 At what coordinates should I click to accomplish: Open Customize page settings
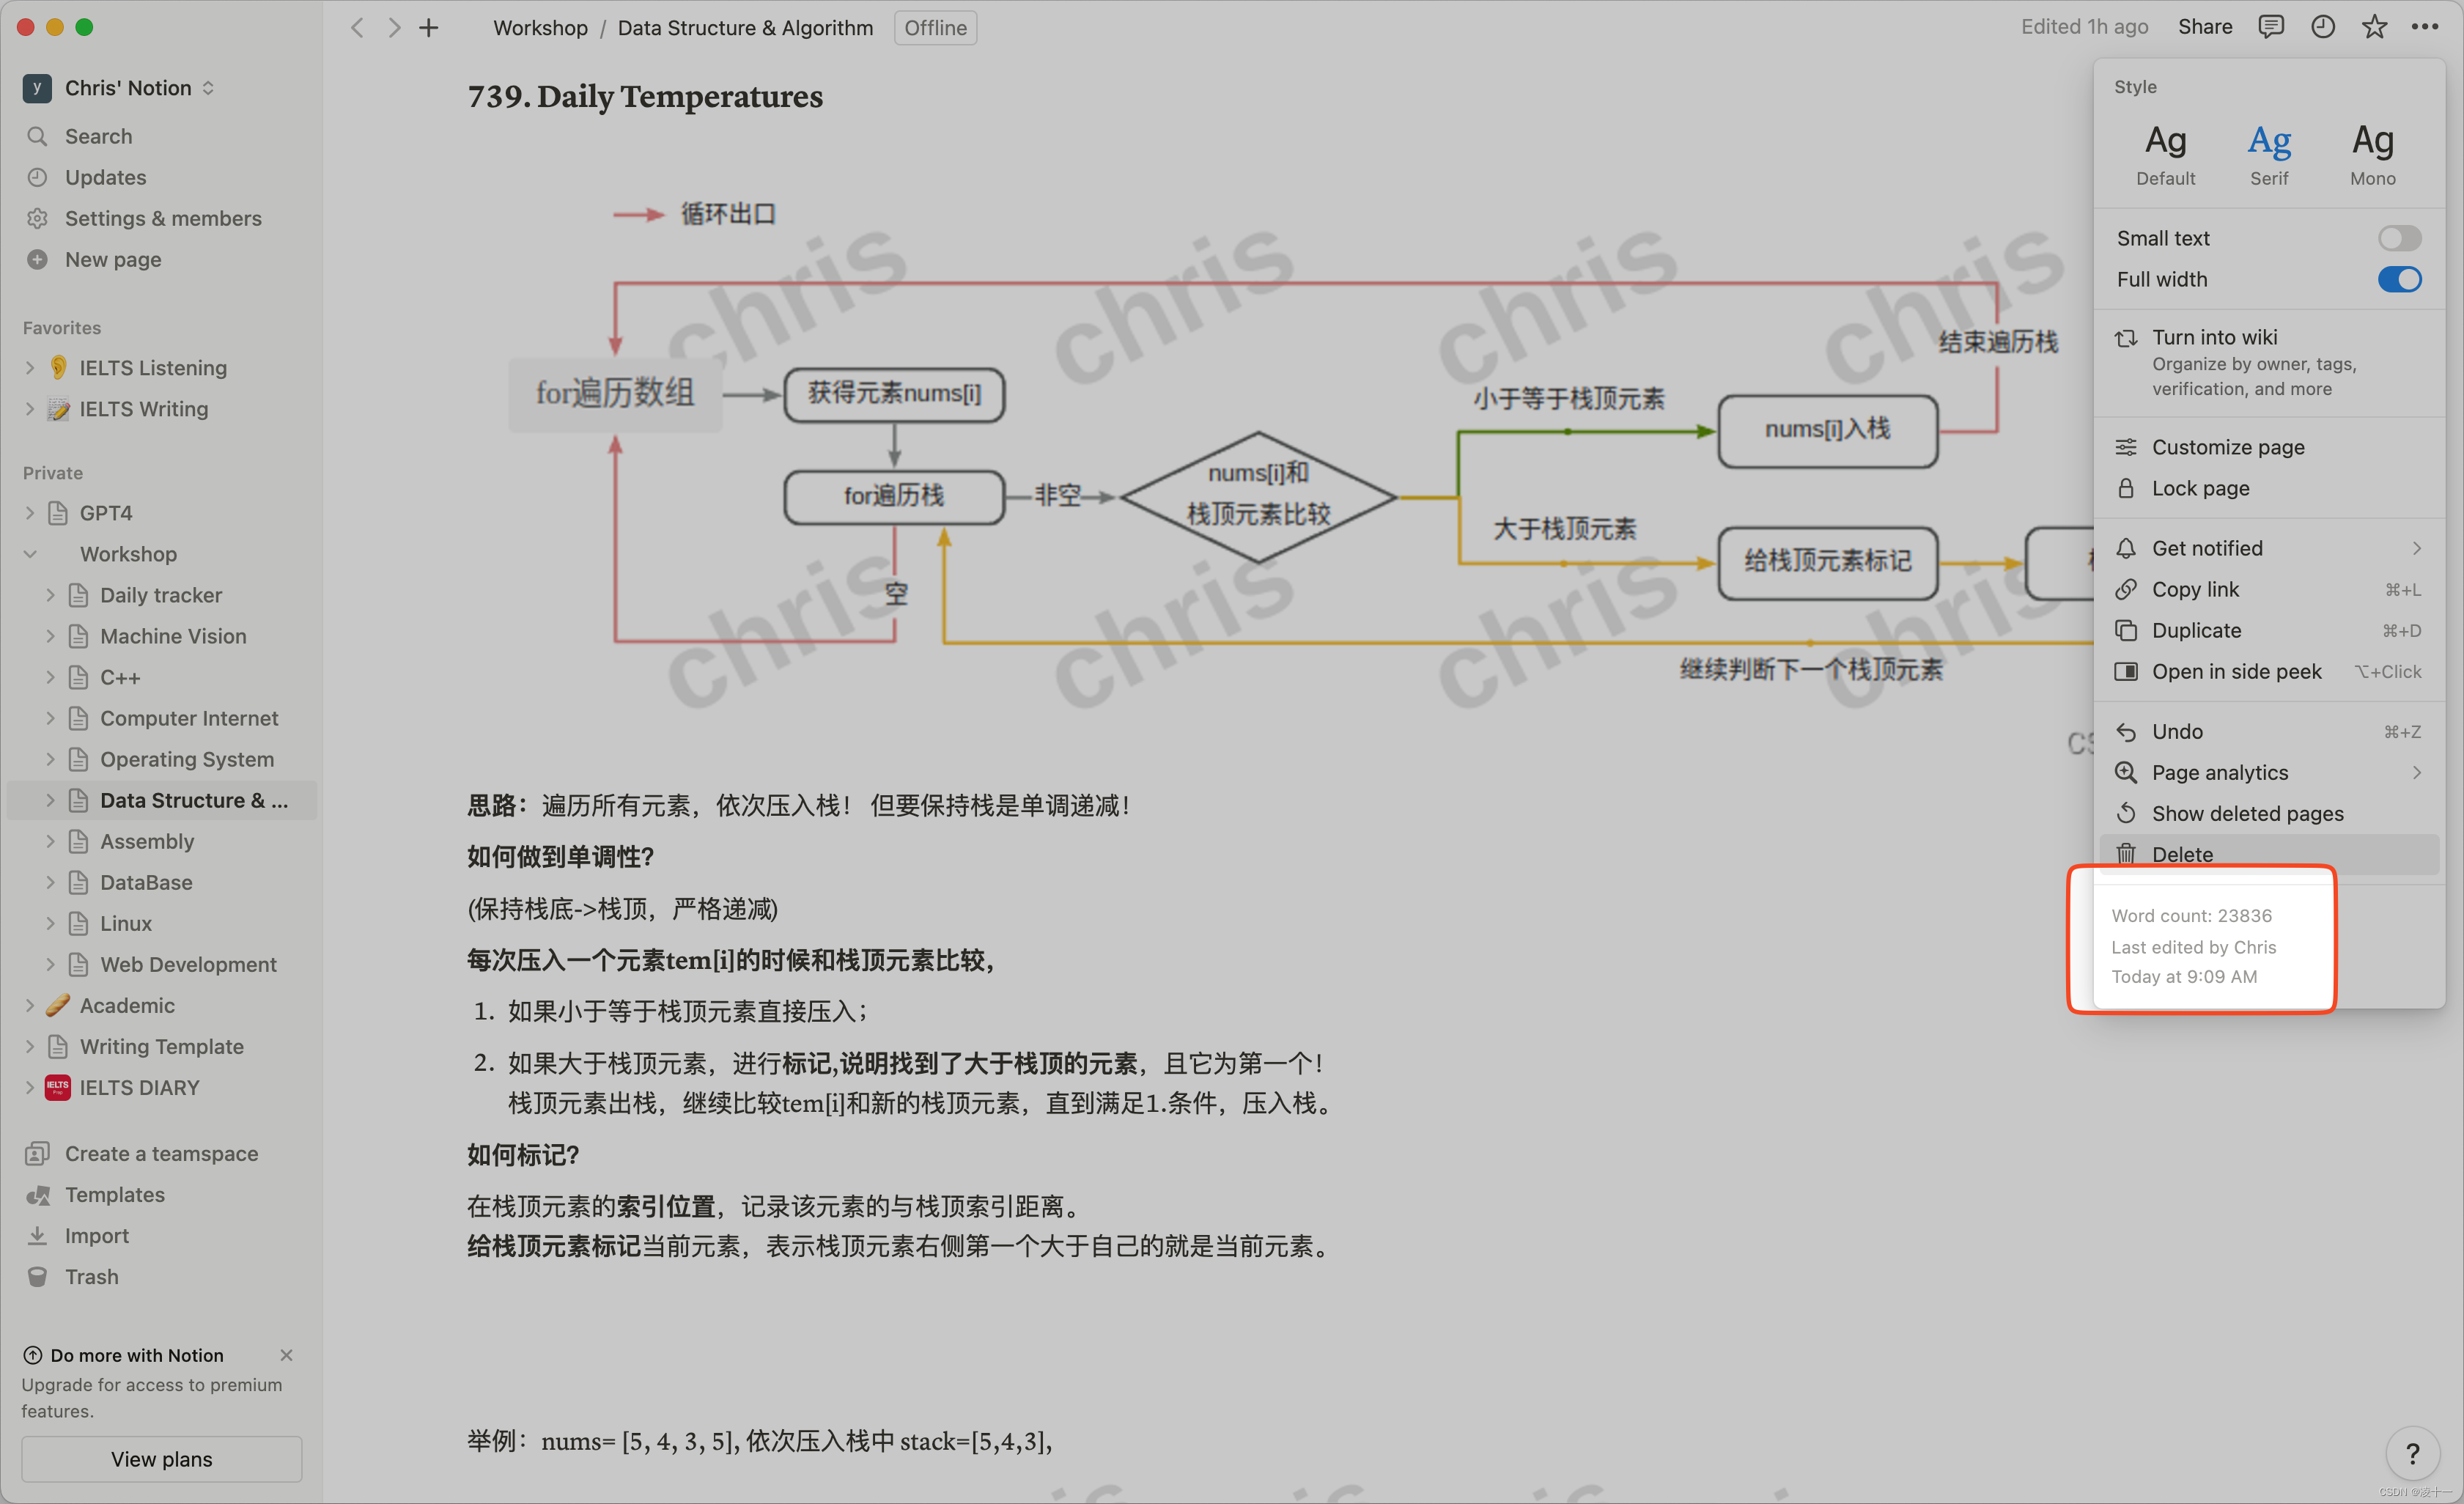click(x=2227, y=446)
